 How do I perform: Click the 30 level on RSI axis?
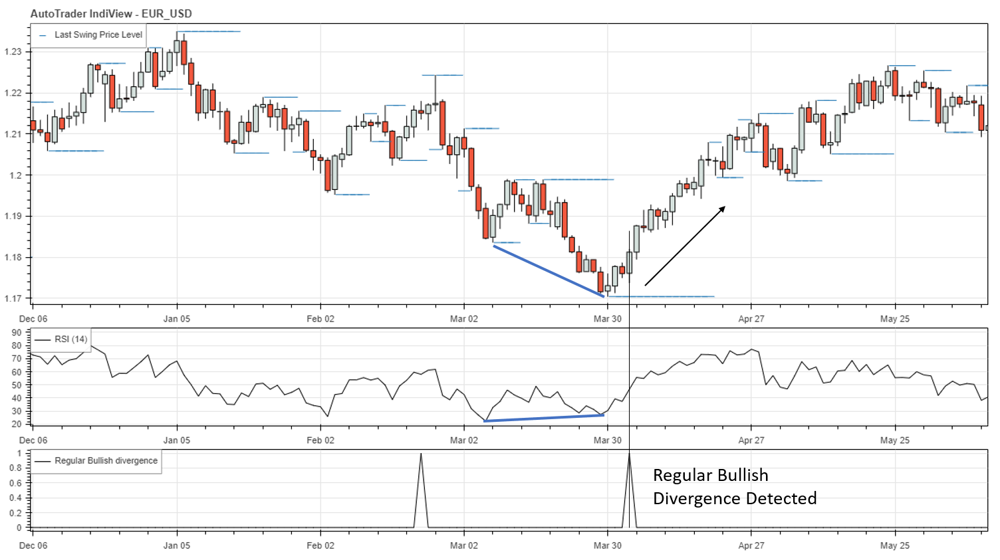tap(17, 411)
